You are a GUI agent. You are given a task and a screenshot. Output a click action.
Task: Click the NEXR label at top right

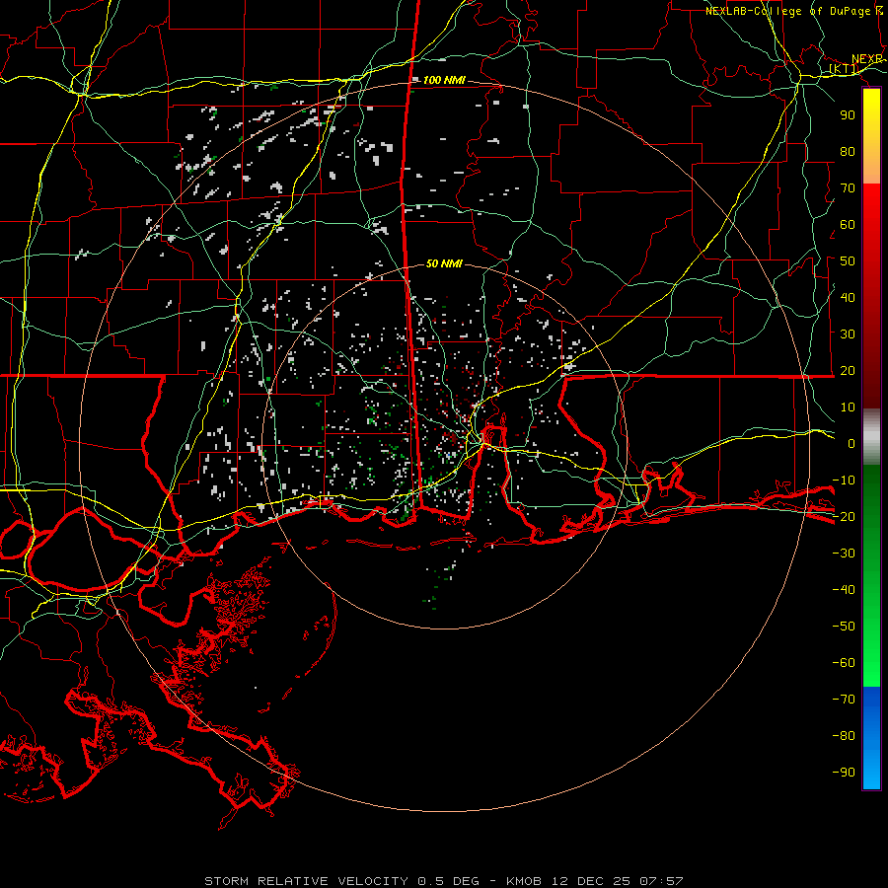point(866,59)
